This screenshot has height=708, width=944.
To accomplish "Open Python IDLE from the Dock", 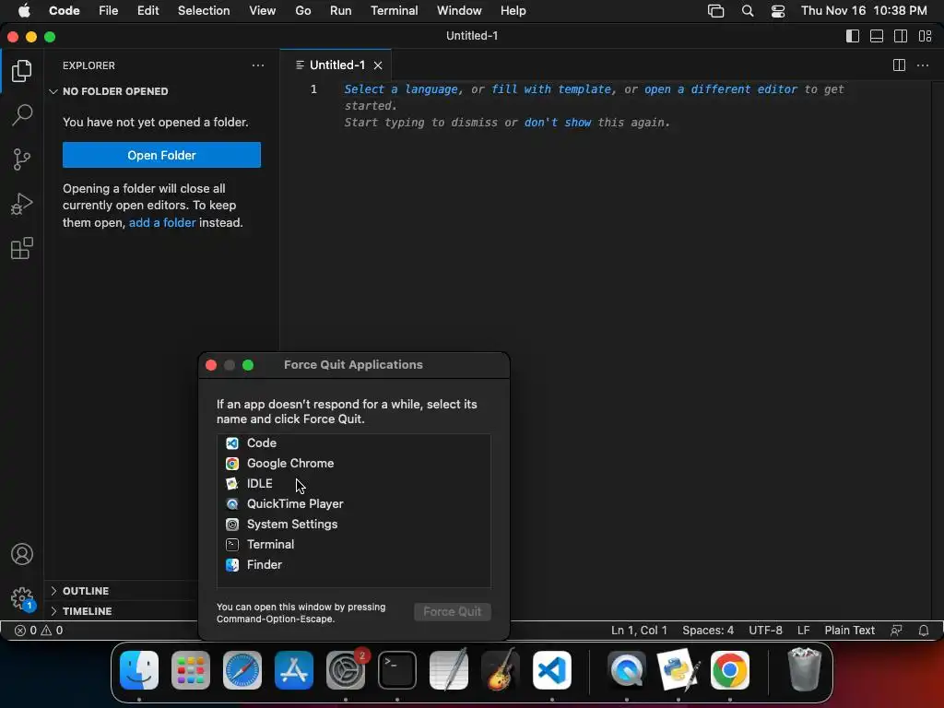I will (x=678, y=670).
